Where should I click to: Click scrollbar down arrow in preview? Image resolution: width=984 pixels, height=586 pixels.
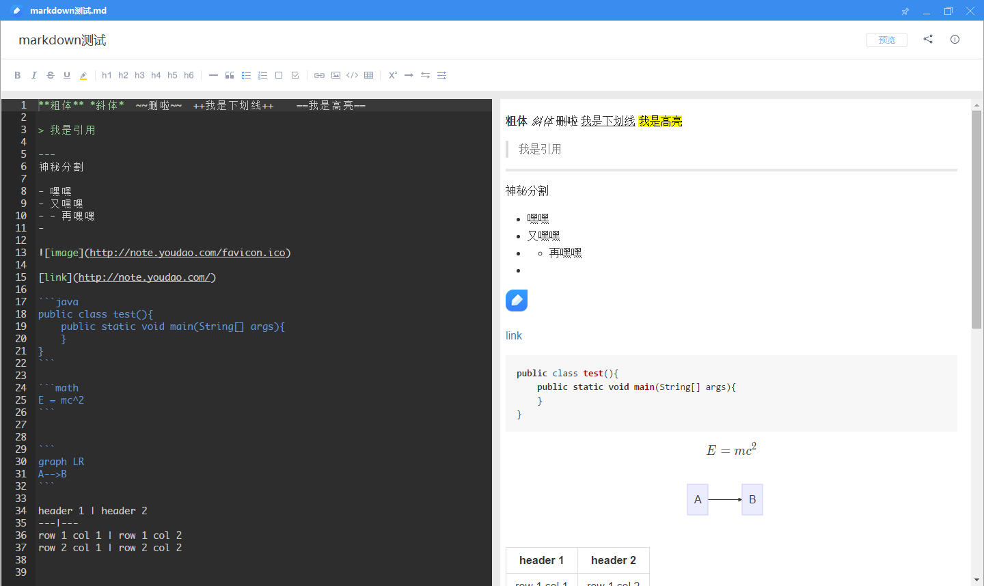tap(976, 580)
